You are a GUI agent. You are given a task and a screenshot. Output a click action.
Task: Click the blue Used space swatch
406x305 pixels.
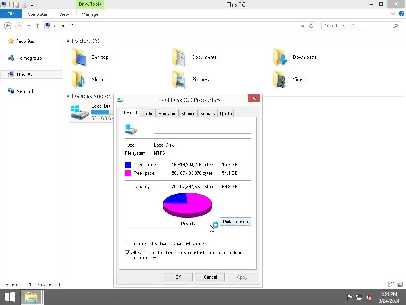click(x=128, y=165)
